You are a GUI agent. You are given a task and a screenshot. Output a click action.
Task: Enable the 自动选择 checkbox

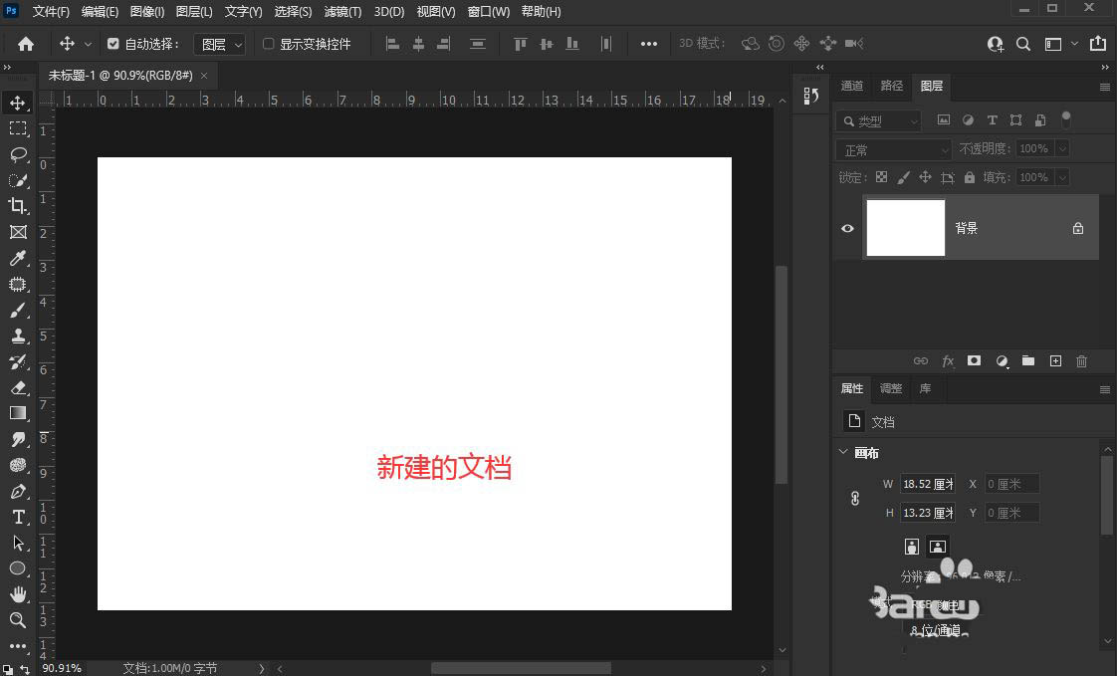[112, 43]
